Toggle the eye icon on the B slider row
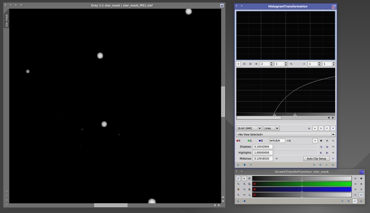This screenshot has width=370, height=213. [356, 189]
